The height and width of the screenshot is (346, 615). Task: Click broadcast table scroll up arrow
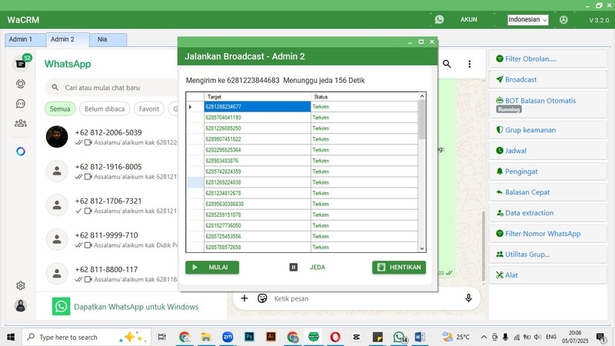click(422, 96)
